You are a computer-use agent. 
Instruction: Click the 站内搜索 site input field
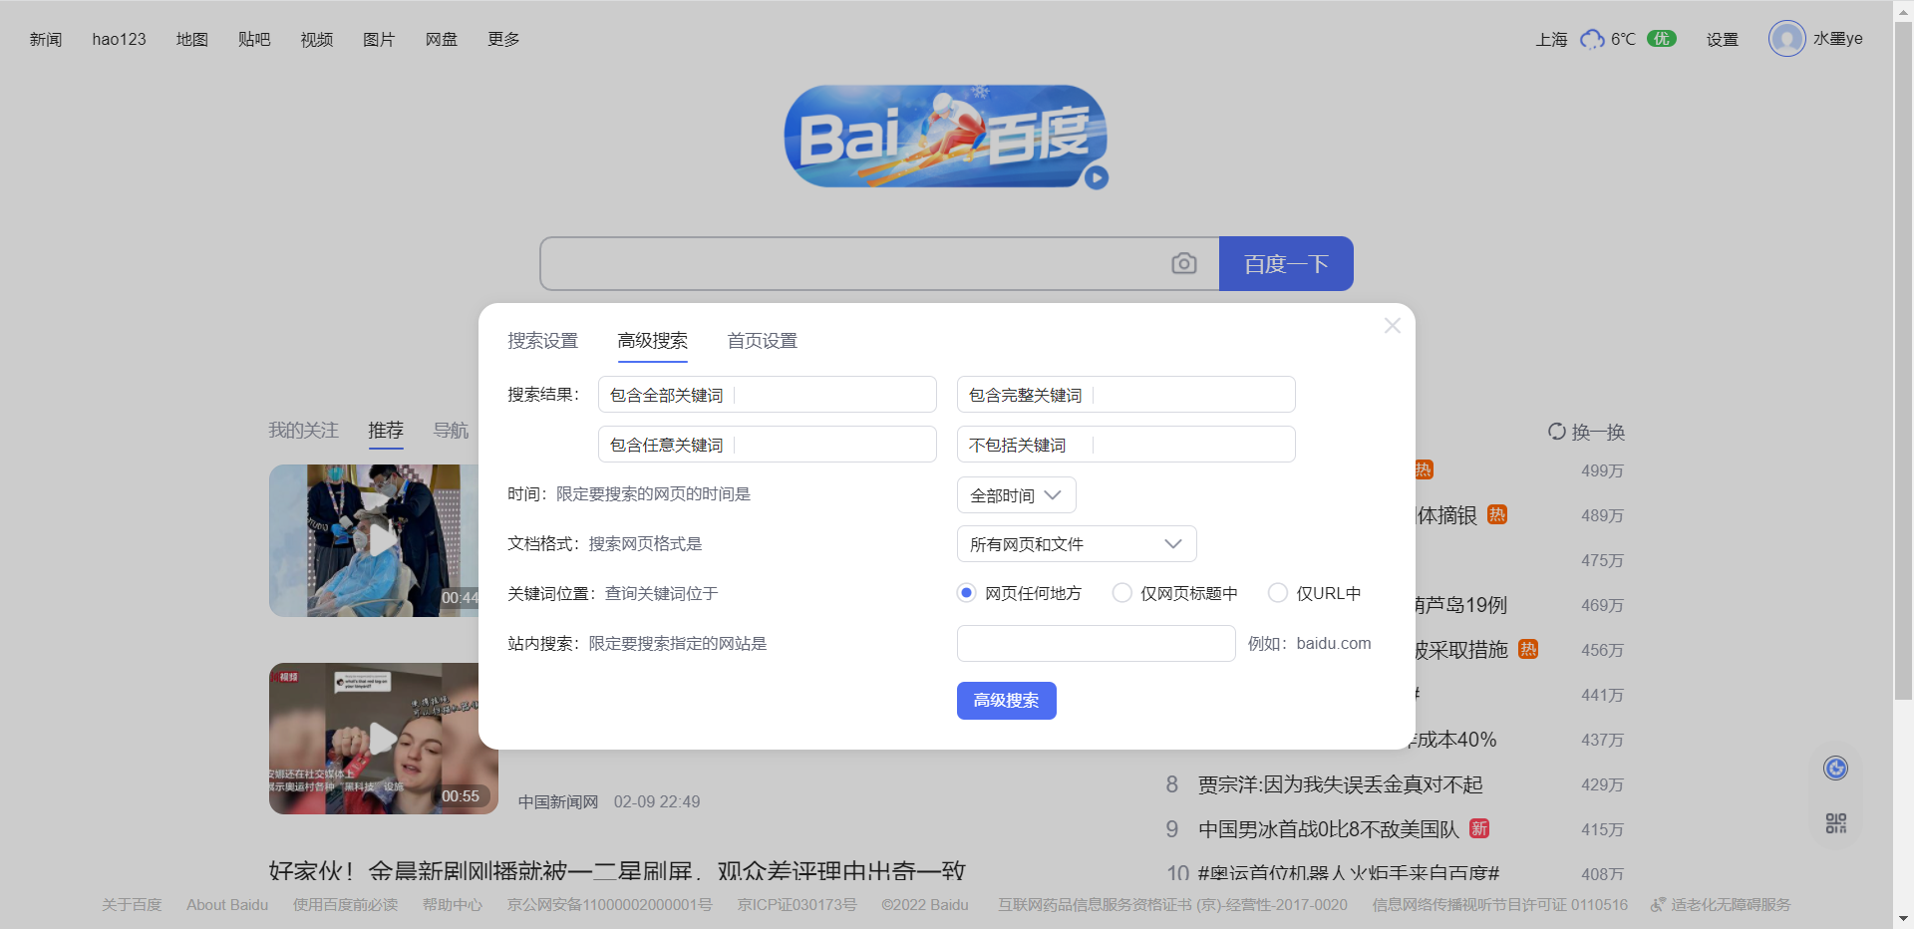coord(1096,644)
